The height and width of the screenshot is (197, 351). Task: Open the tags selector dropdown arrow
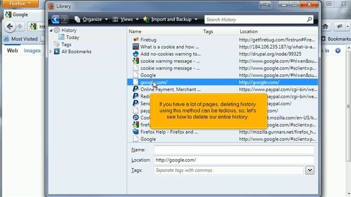coord(310,170)
